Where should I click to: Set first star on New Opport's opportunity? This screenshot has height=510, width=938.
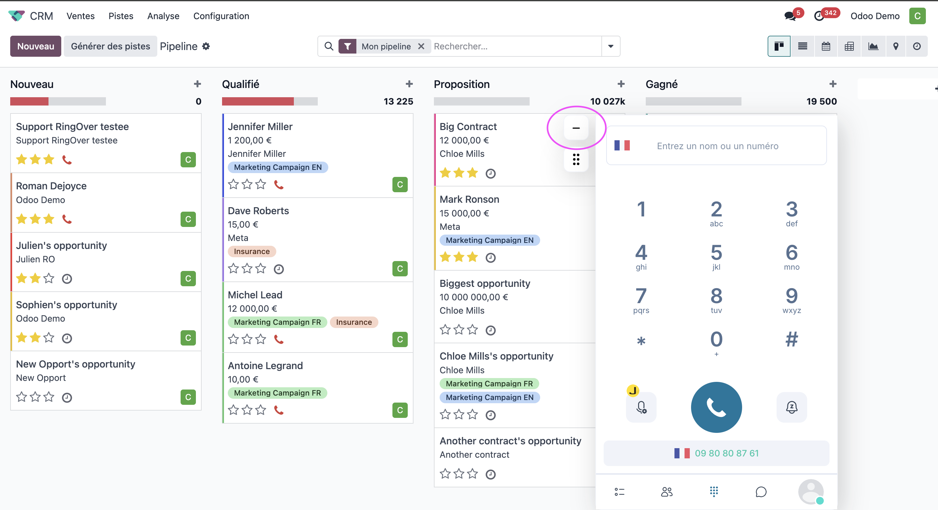point(22,397)
